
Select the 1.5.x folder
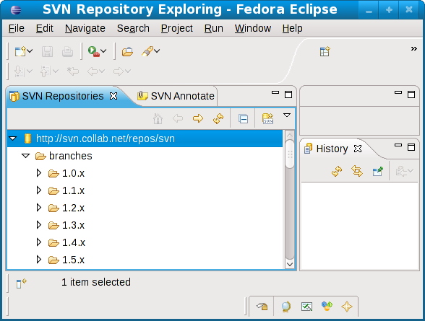point(66,260)
